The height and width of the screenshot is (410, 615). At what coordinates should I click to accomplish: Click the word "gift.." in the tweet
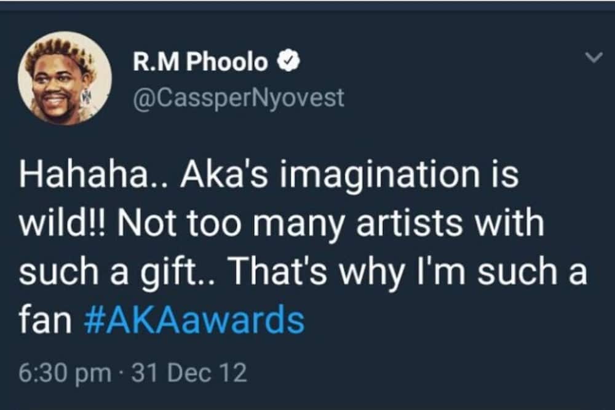click(177, 273)
